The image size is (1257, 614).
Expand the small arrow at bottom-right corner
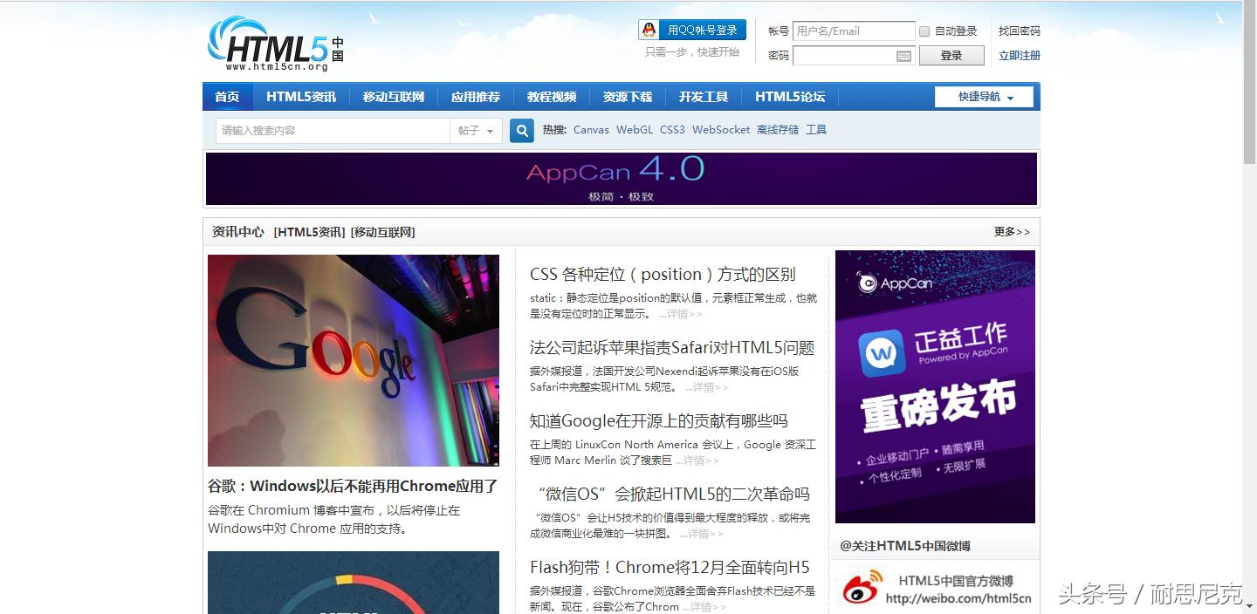point(1251,607)
